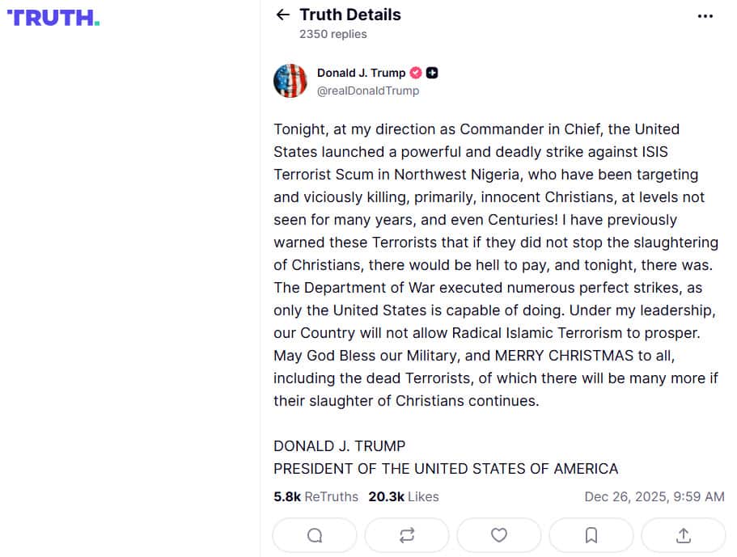This screenshot has width=737, height=557.
Task: Open the share upload icon
Action: (x=683, y=534)
